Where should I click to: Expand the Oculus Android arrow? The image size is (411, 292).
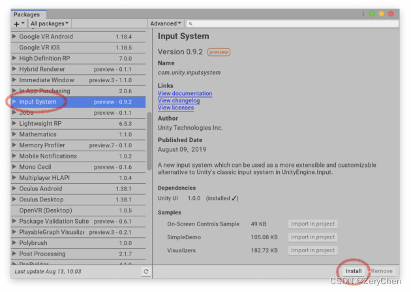[x=14, y=188]
